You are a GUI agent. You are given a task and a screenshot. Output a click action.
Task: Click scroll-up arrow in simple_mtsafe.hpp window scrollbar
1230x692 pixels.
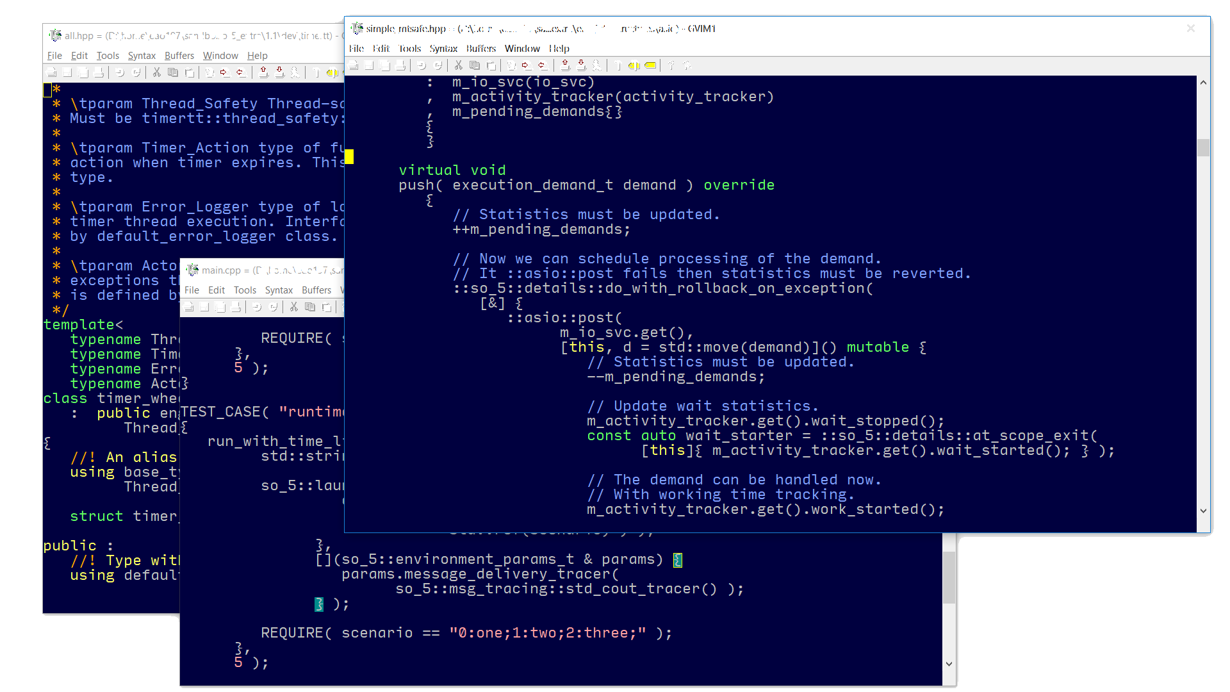(x=1203, y=83)
